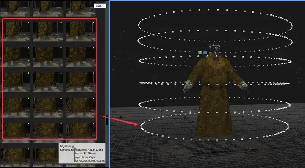
Task: Click the focal: 35.79mm value
Action: [85, 153]
